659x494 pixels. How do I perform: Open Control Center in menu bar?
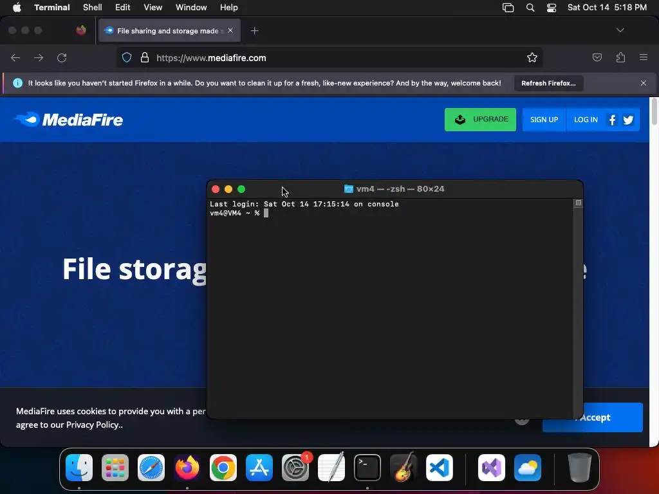coord(552,8)
